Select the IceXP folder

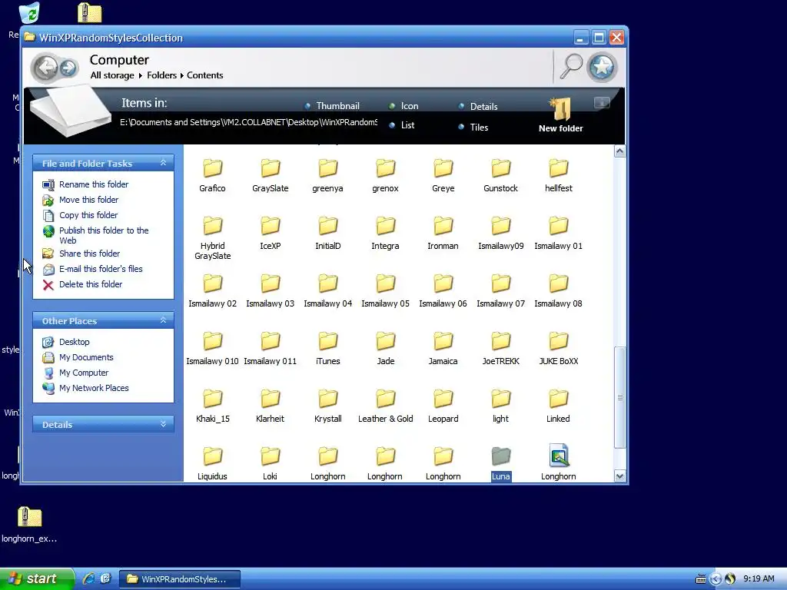pos(270,234)
